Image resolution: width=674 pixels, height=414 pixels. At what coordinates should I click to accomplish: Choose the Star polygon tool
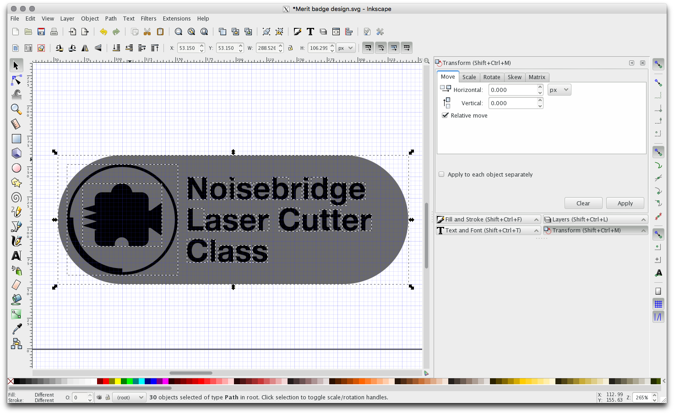16,183
